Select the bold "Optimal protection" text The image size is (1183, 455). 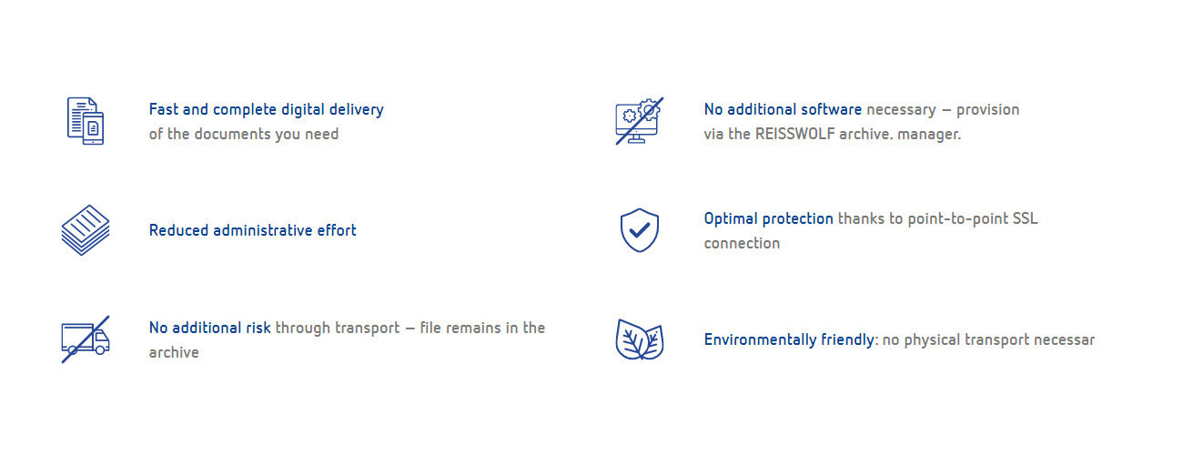[x=768, y=218]
